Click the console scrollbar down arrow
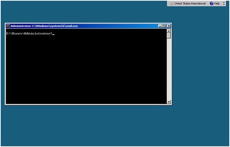Viewport: 230px width, 147px height. click(169, 102)
